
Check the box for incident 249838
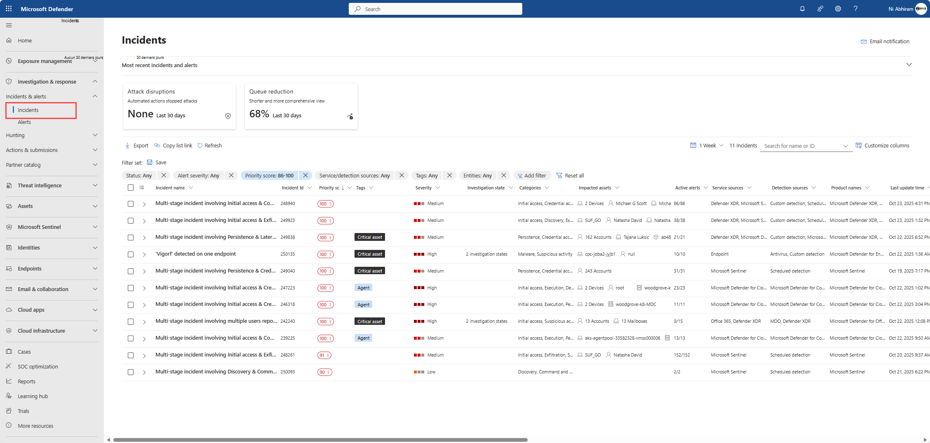(131, 238)
